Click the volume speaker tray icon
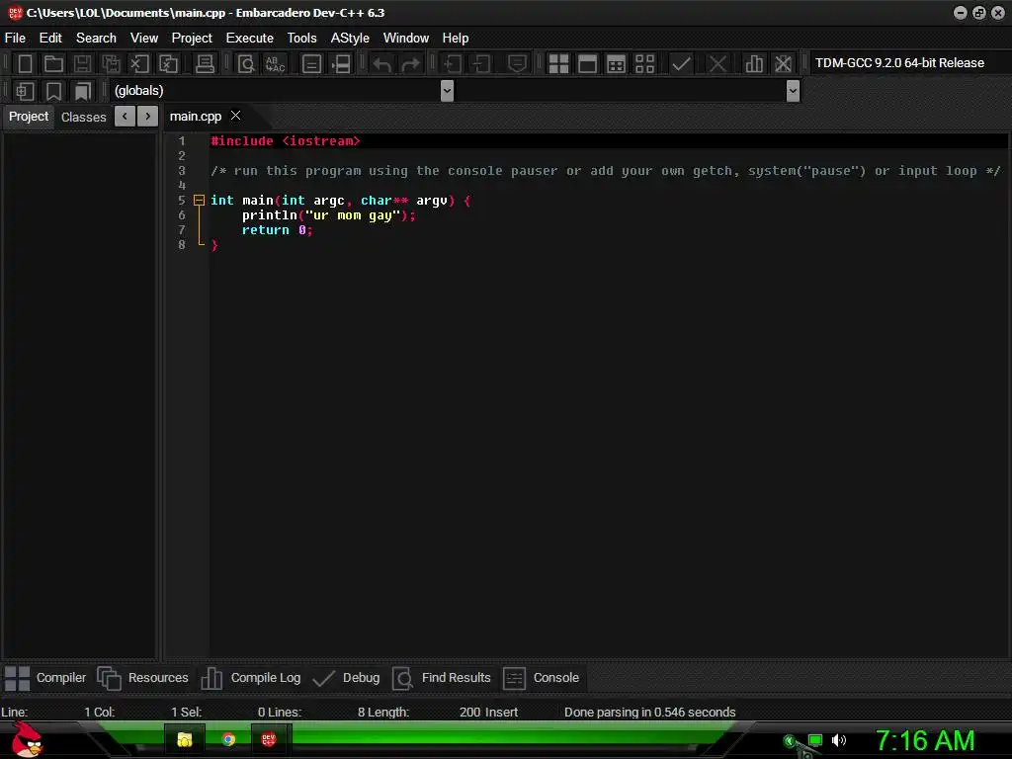 pyautogui.click(x=839, y=740)
